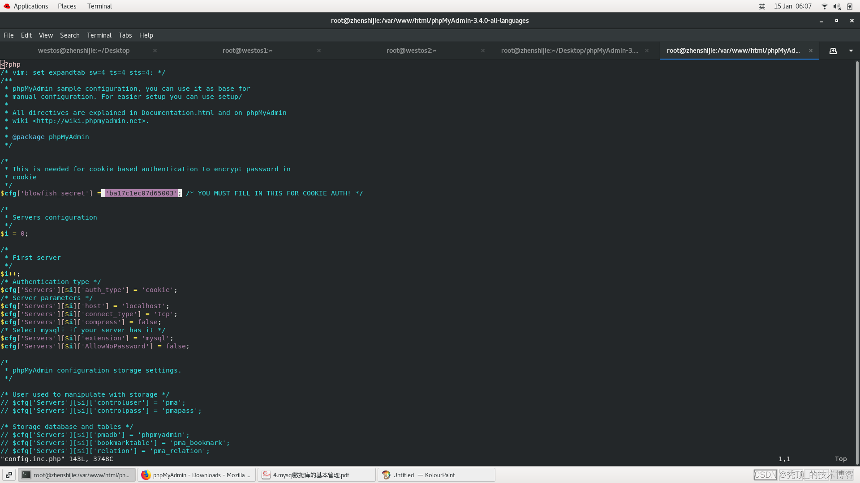Open the Places menu

click(x=67, y=6)
